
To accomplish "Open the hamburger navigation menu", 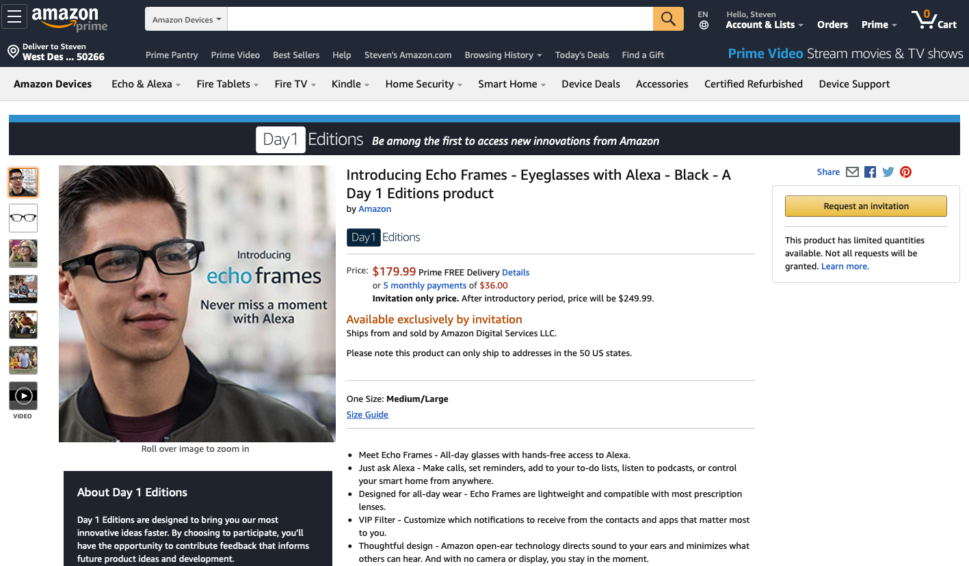I will click(14, 16).
